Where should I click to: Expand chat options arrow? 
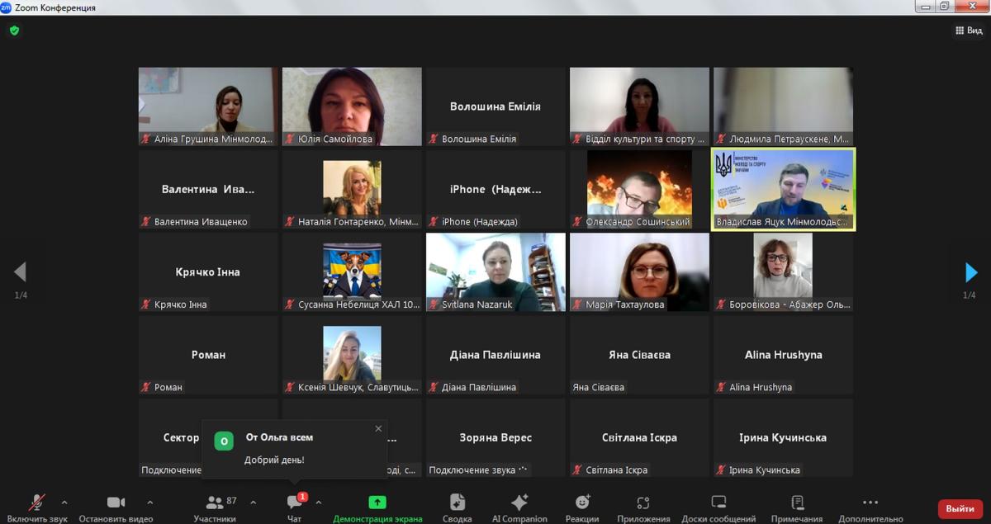319,502
